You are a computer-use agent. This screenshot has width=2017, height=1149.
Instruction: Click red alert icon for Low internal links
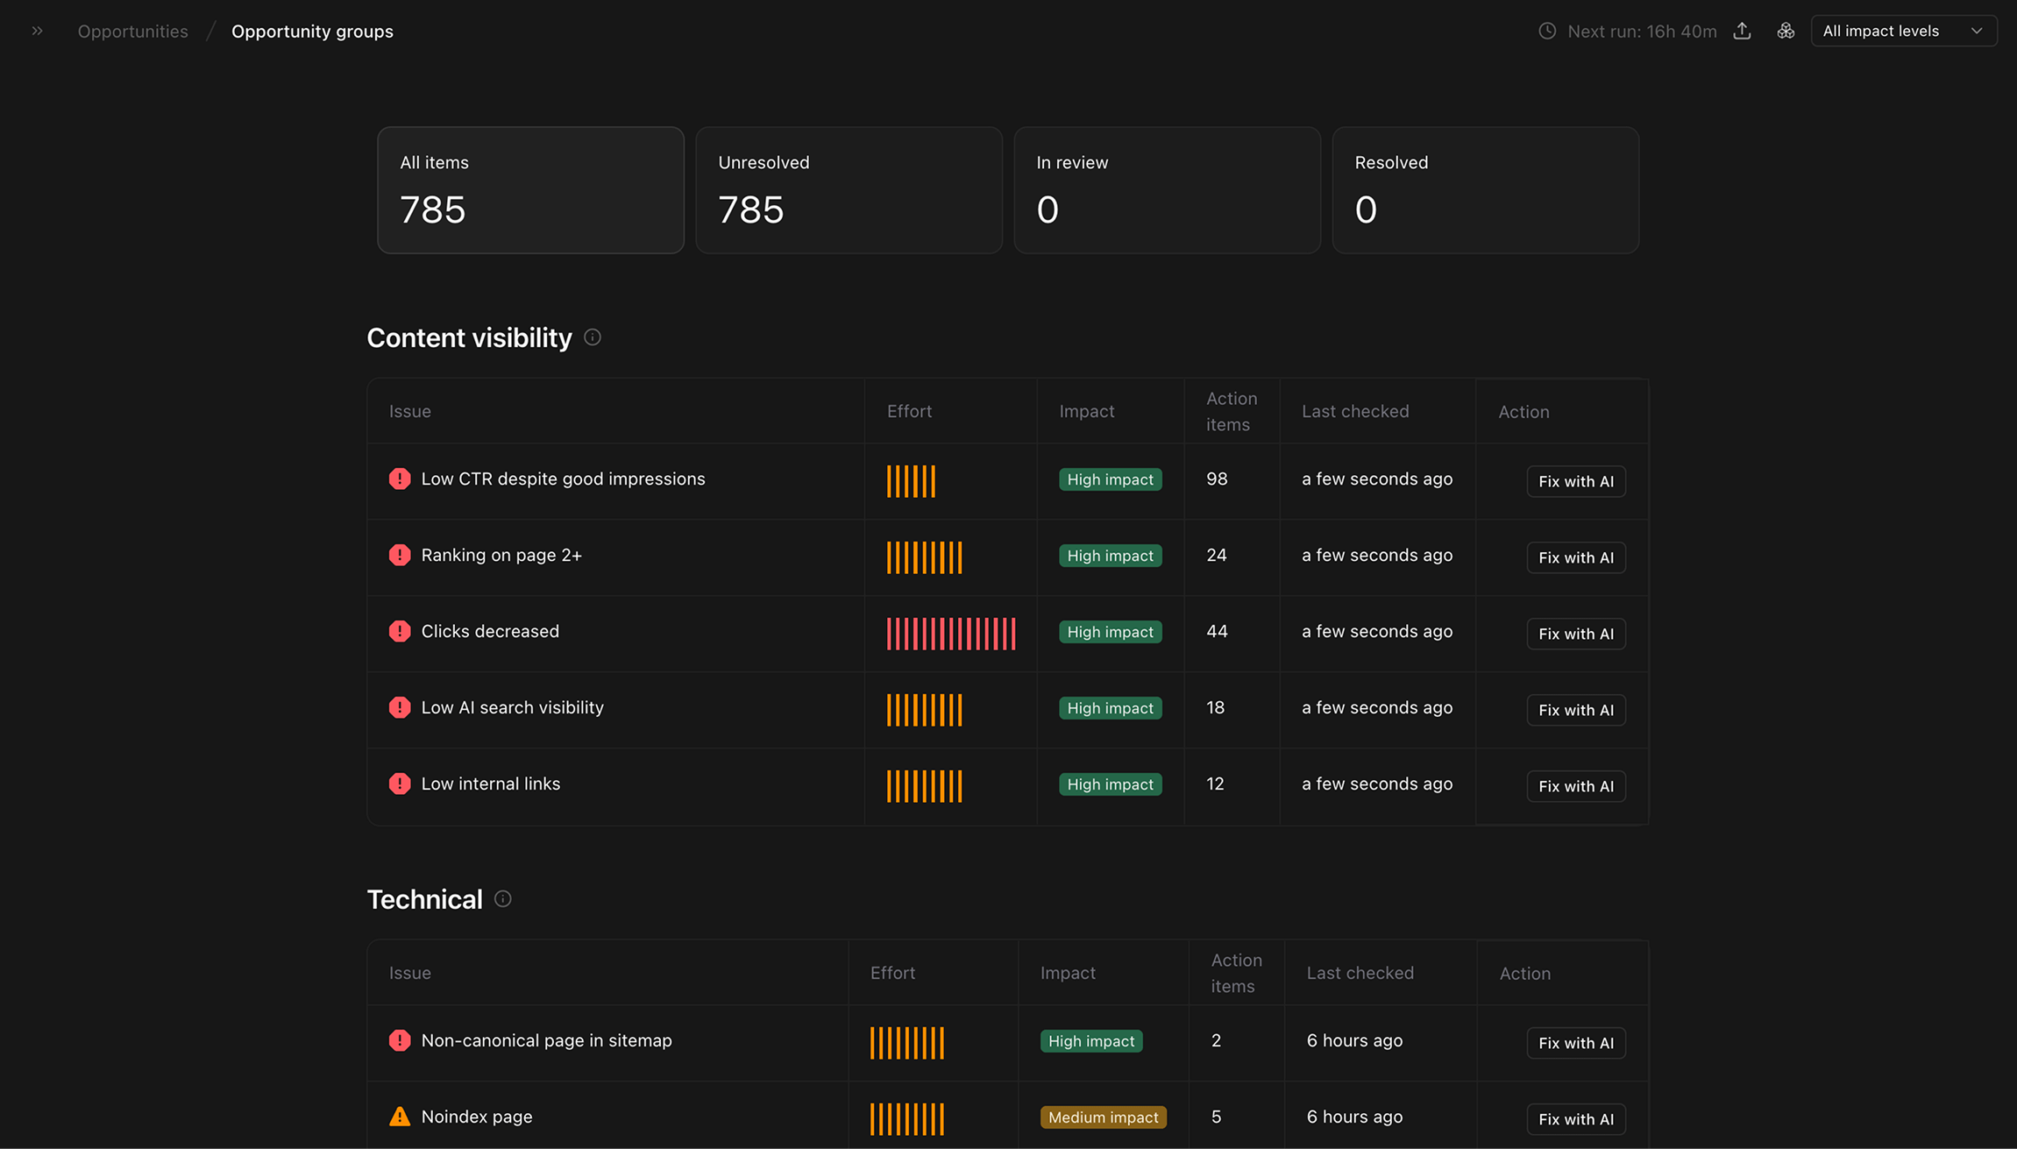pos(400,784)
